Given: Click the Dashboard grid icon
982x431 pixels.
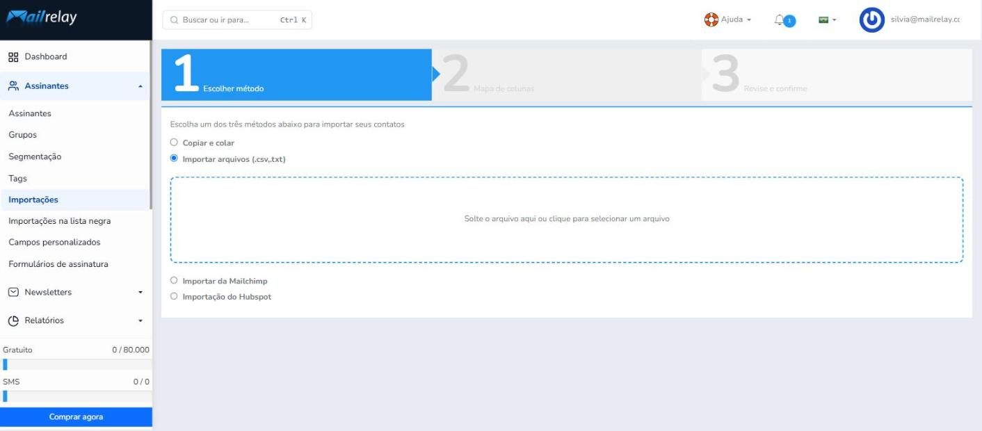Looking at the screenshot, I should coord(13,57).
